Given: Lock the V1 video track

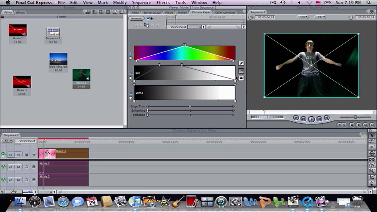Looking at the screenshot, I should coord(27,154).
